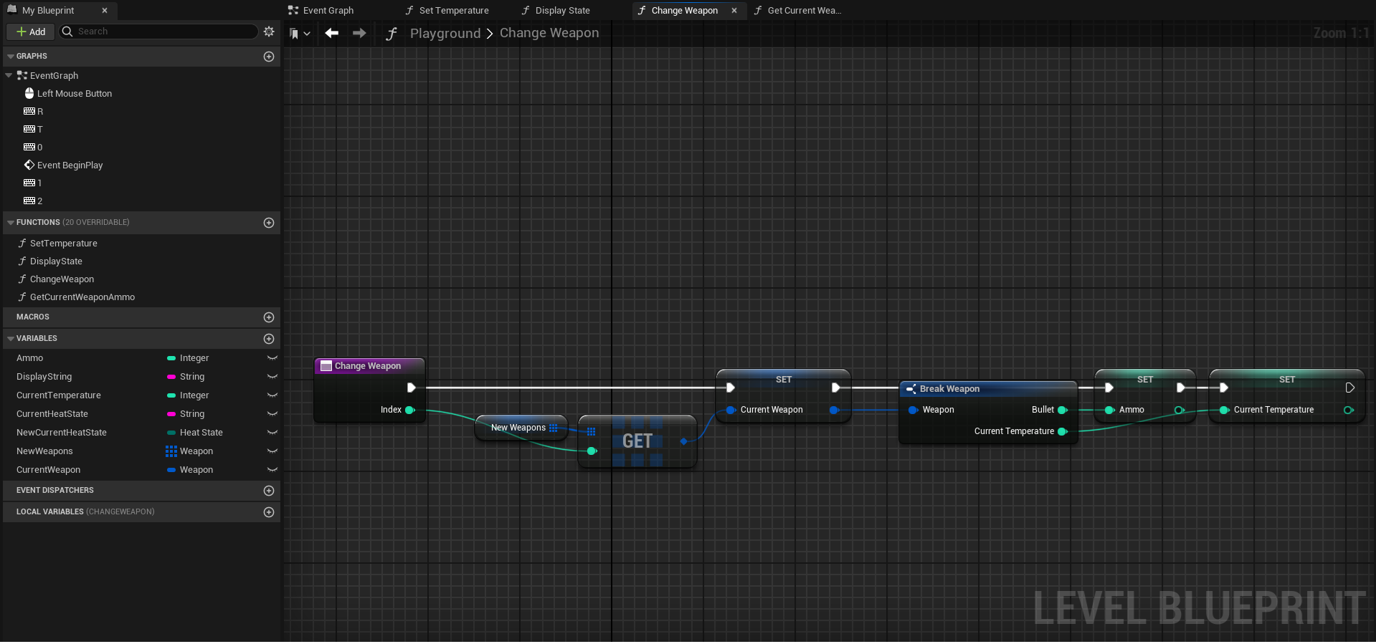Navigate forward with the right arrow
The image size is (1376, 644).
pos(359,33)
